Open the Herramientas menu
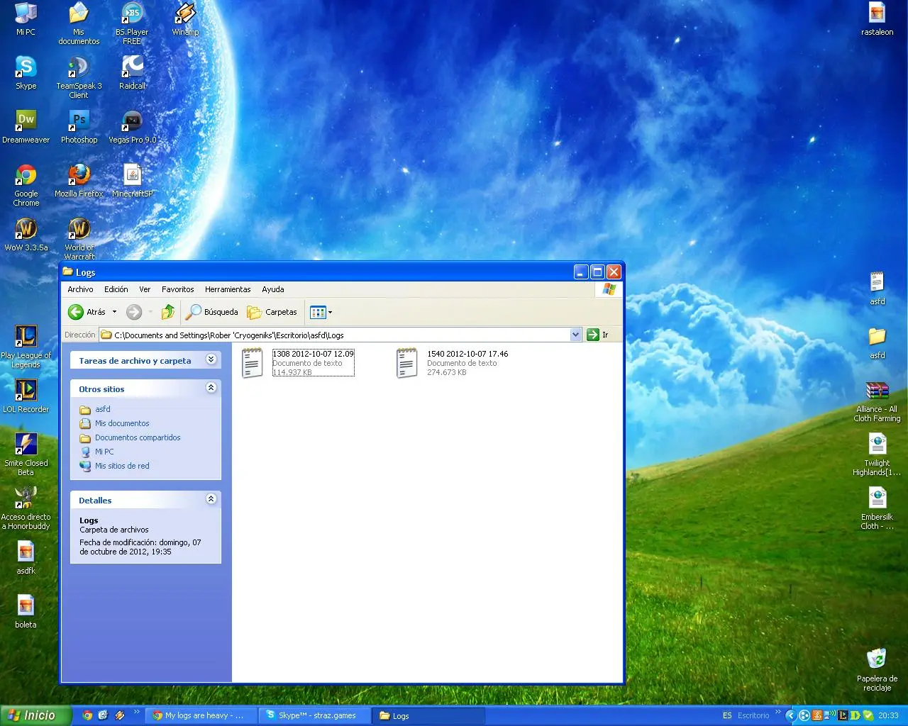Viewport: 908px width, 726px height. click(x=228, y=289)
